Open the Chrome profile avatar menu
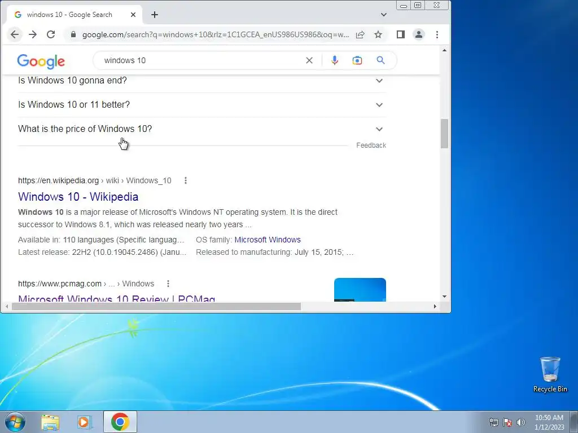Screen dimensions: 578x433 coord(419,34)
